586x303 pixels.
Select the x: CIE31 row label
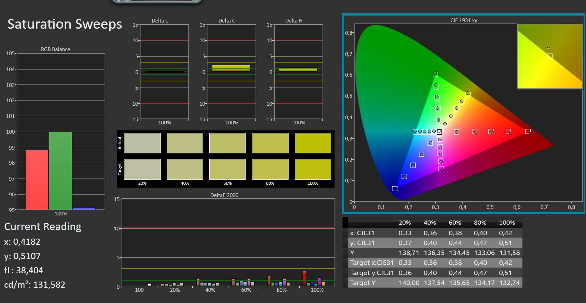362,233
